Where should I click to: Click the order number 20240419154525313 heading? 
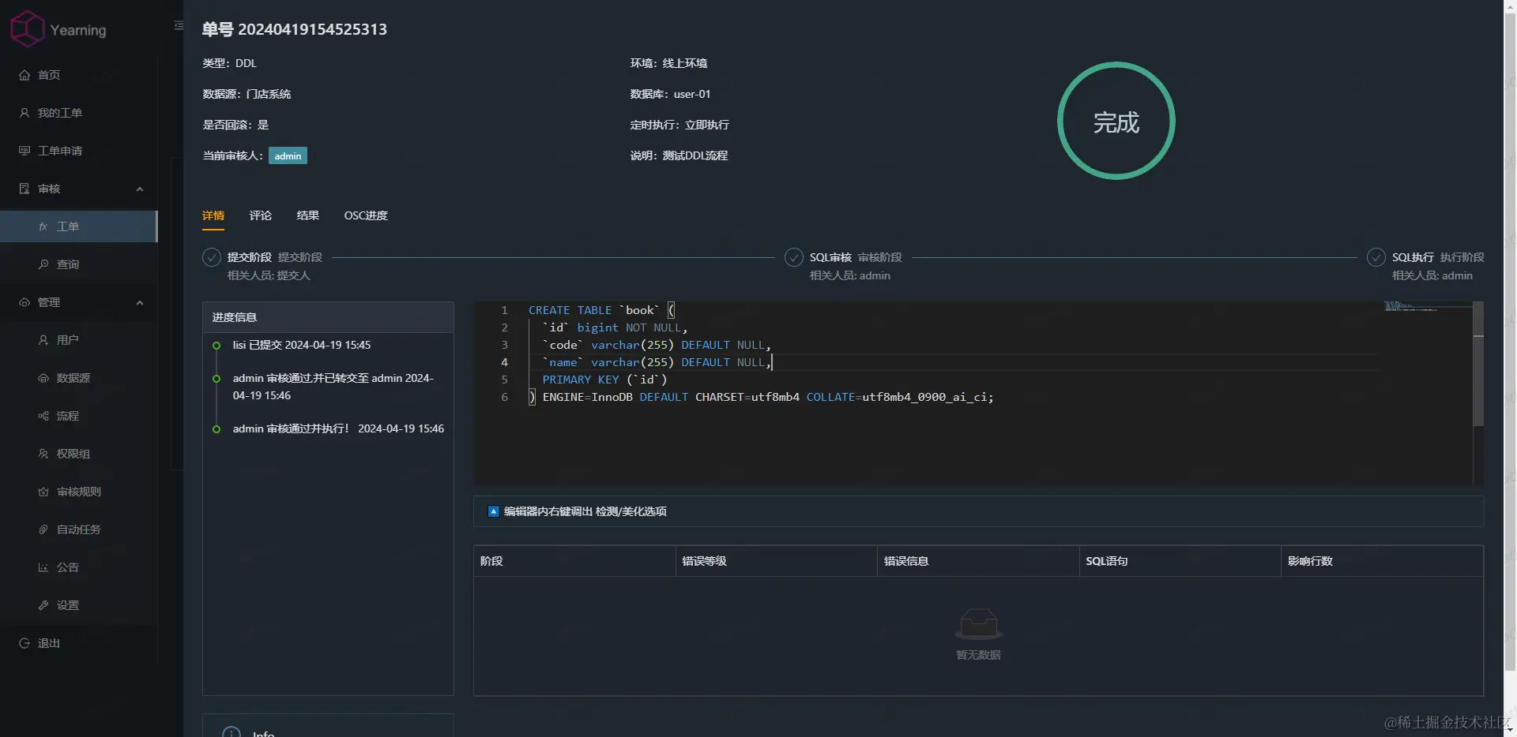[295, 29]
